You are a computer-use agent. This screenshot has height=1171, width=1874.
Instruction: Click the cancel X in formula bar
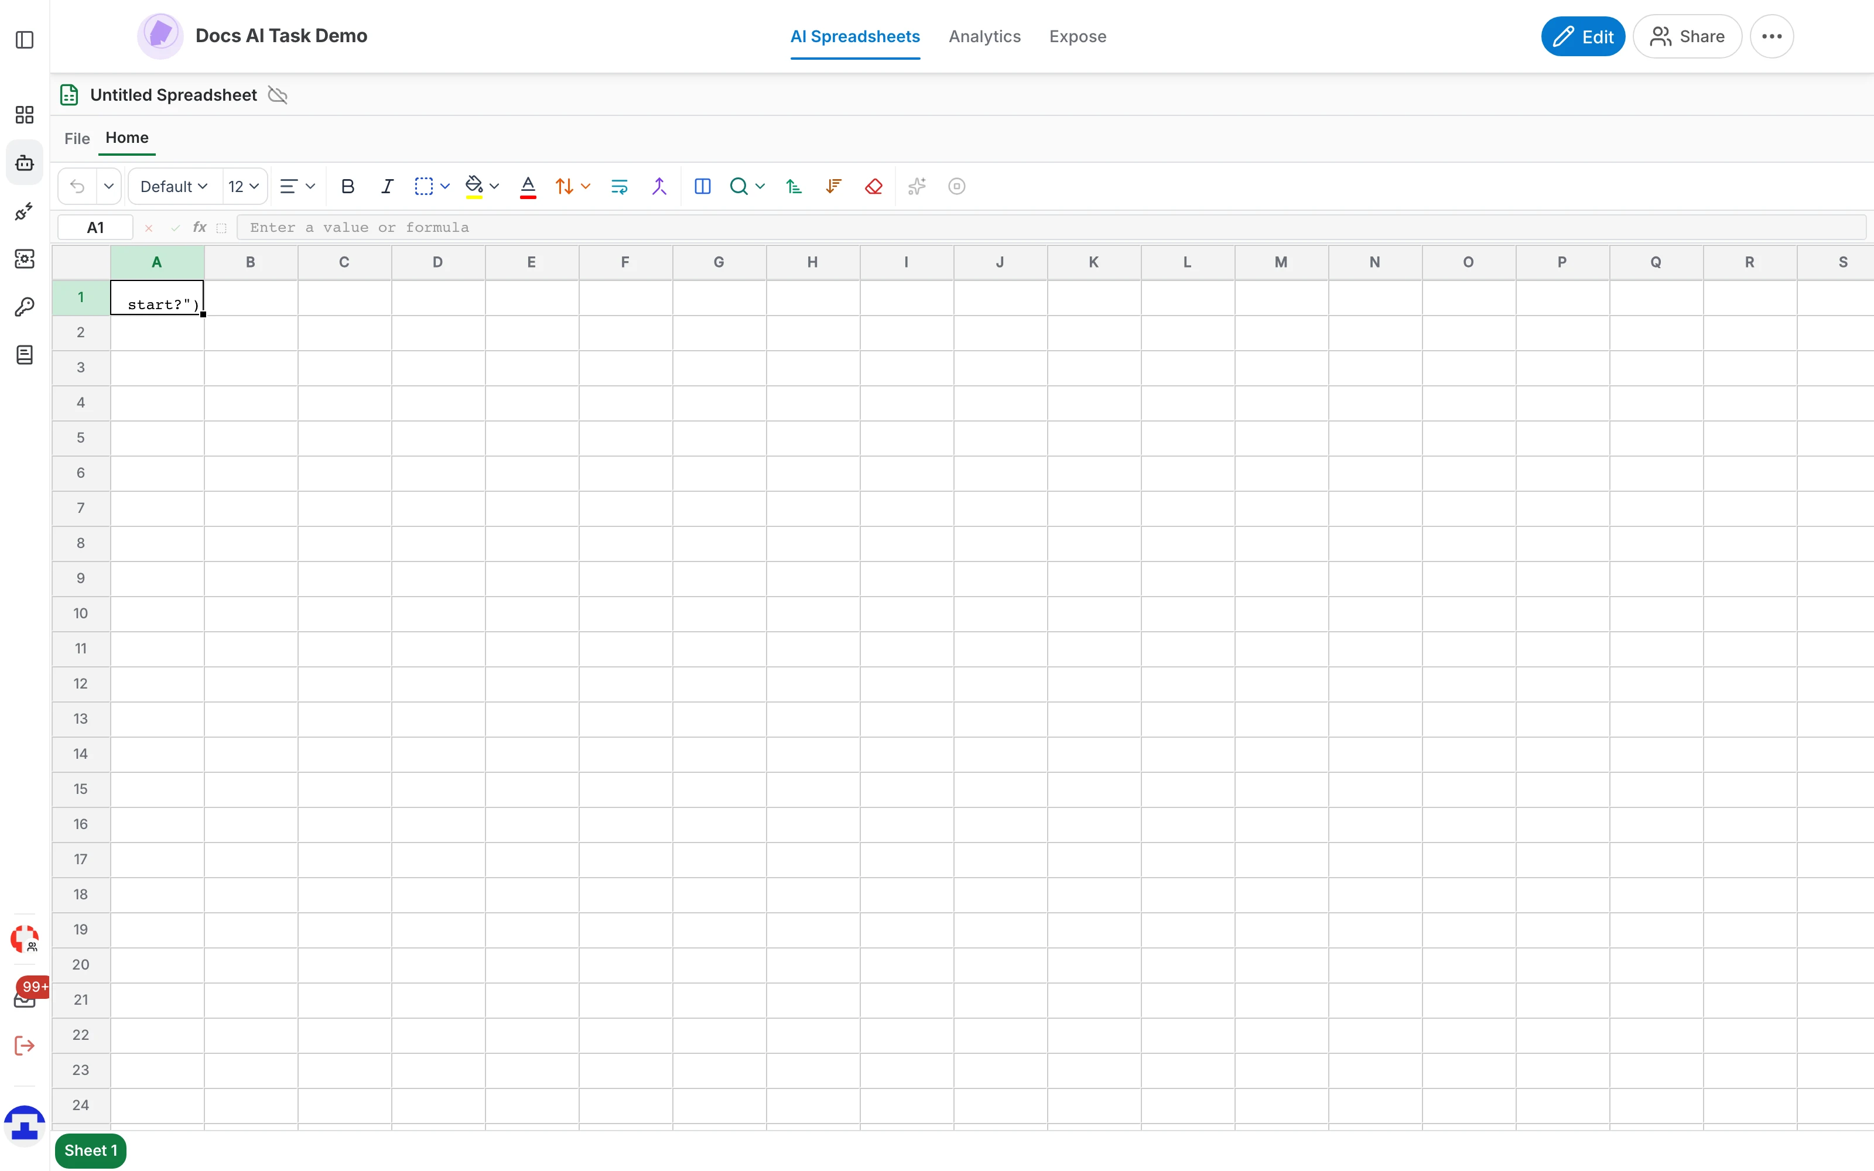pos(149,228)
